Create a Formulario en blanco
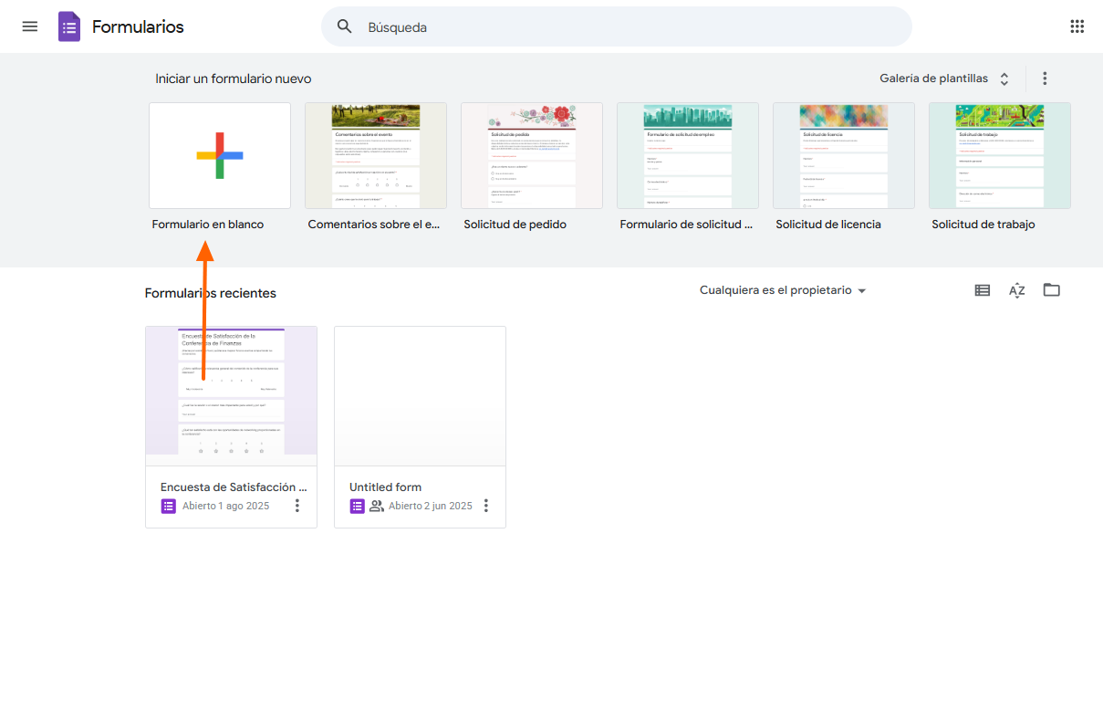The width and height of the screenshot is (1103, 701). coord(219,155)
